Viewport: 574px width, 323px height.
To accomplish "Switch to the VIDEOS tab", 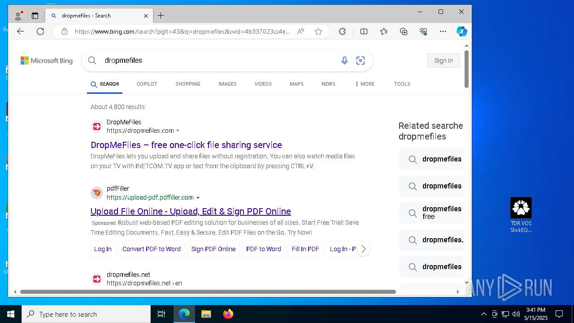I will tap(263, 84).
